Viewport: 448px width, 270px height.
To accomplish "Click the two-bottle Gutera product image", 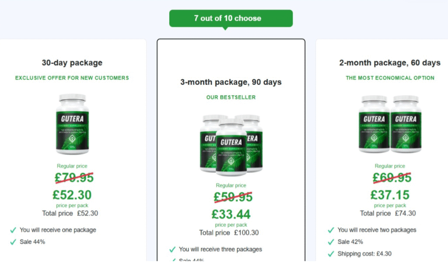I will [389, 125].
